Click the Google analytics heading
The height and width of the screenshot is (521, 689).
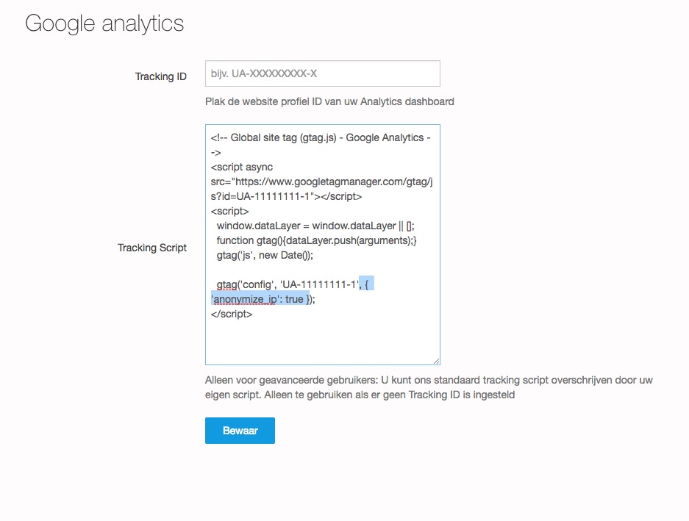click(104, 24)
